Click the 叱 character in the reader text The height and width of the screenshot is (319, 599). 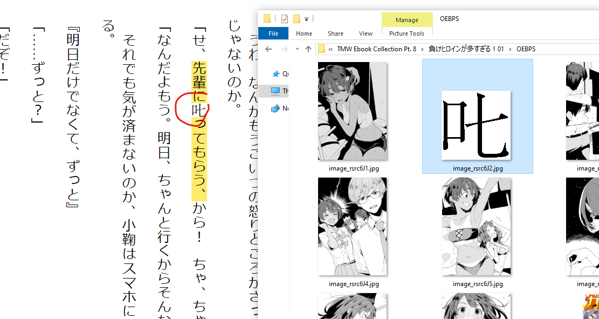tap(199, 111)
